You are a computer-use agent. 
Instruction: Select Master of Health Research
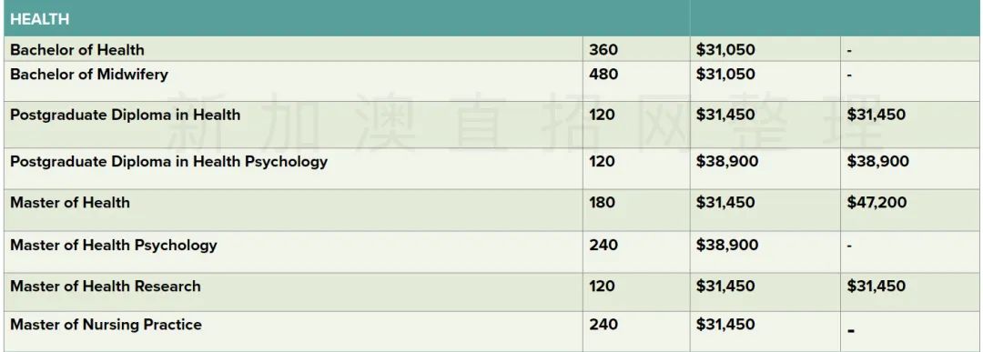click(x=106, y=287)
